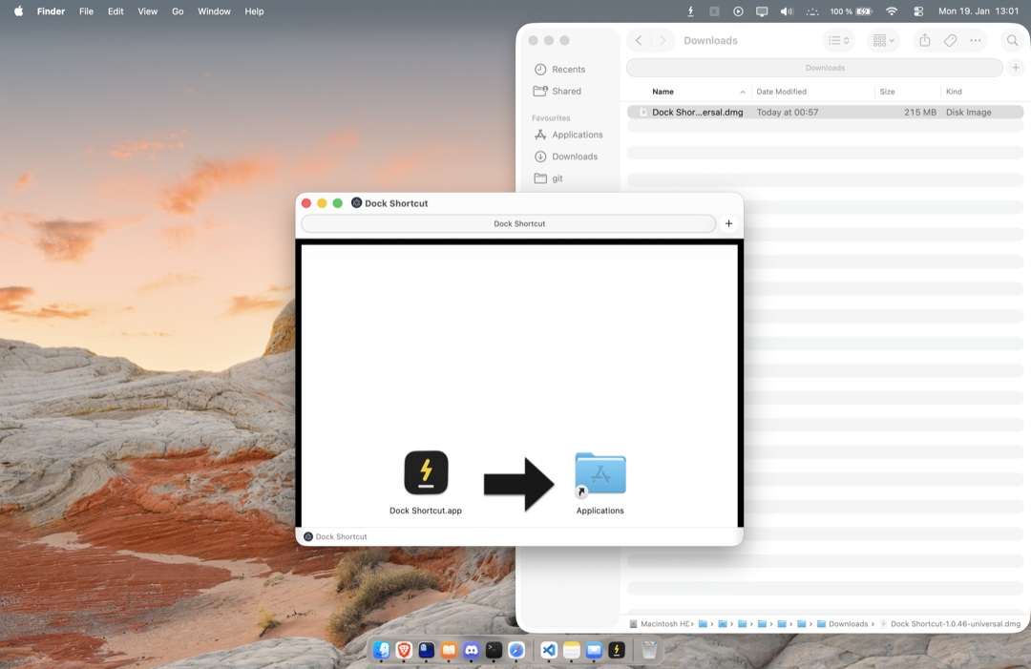Open the Terminal app from the Dock
Image resolution: width=1031 pixels, height=669 pixels.
click(x=494, y=650)
